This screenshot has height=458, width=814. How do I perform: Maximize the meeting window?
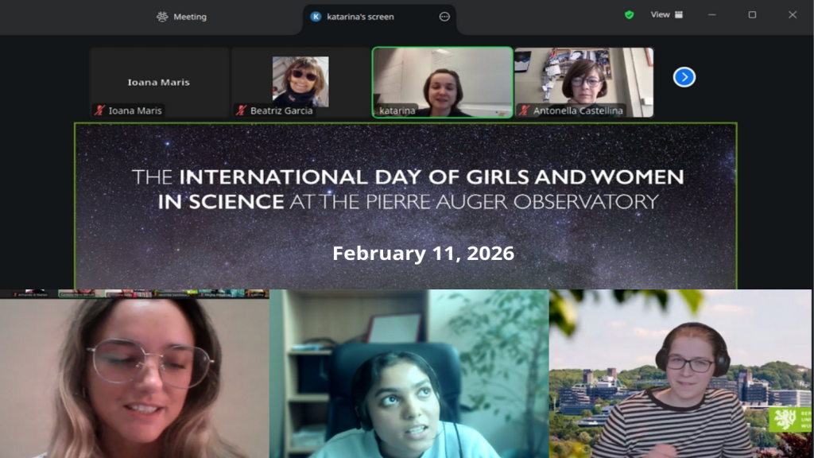[752, 14]
